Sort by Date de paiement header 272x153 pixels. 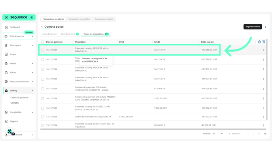click(x=54, y=42)
